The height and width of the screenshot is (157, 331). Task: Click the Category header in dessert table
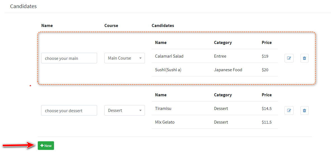[x=223, y=95]
